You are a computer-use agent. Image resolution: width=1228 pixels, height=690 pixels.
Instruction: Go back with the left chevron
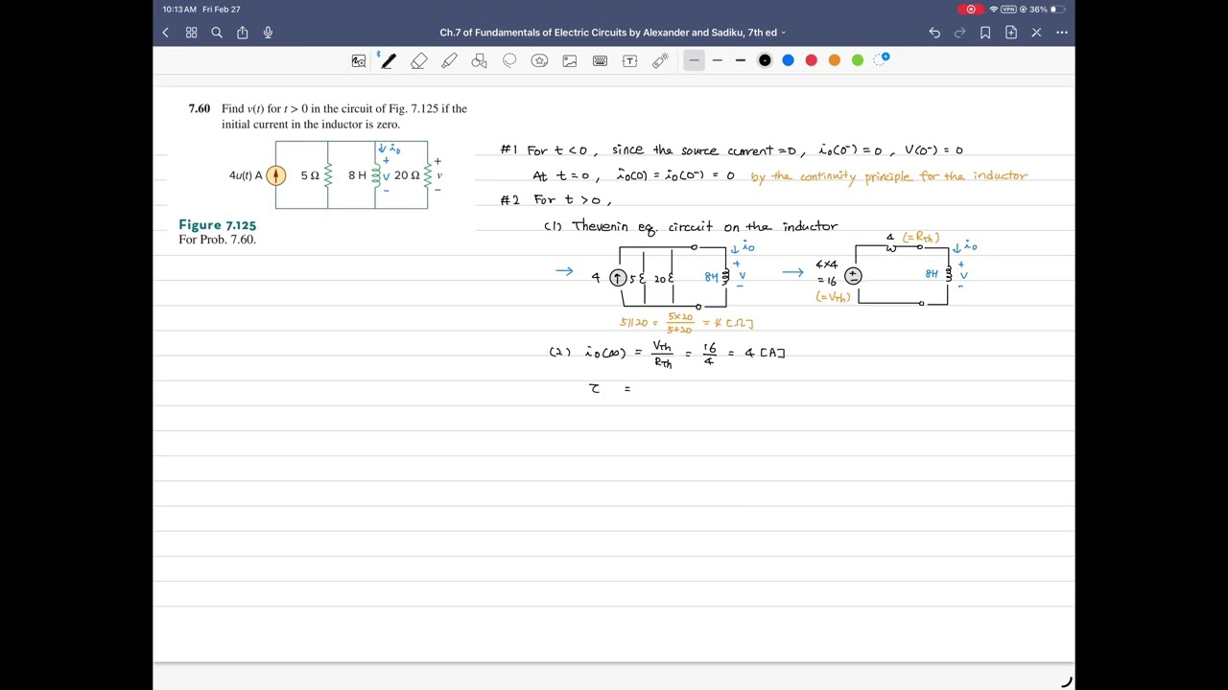click(165, 33)
